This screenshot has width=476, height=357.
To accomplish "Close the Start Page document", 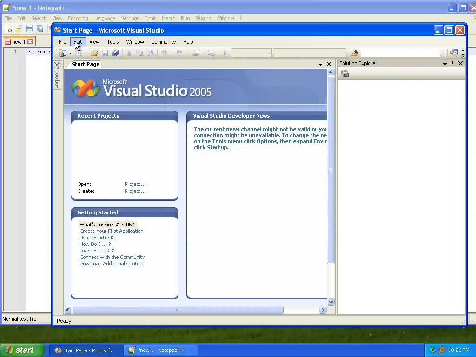I will 329,64.
